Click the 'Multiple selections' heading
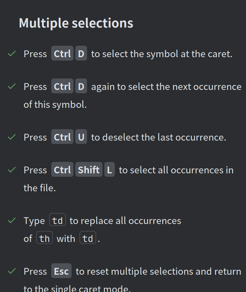Viewport: 246px width, 292px height. tap(76, 23)
